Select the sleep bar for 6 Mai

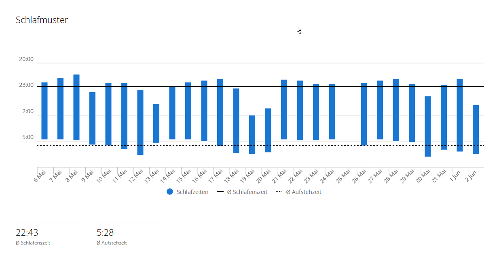44,111
